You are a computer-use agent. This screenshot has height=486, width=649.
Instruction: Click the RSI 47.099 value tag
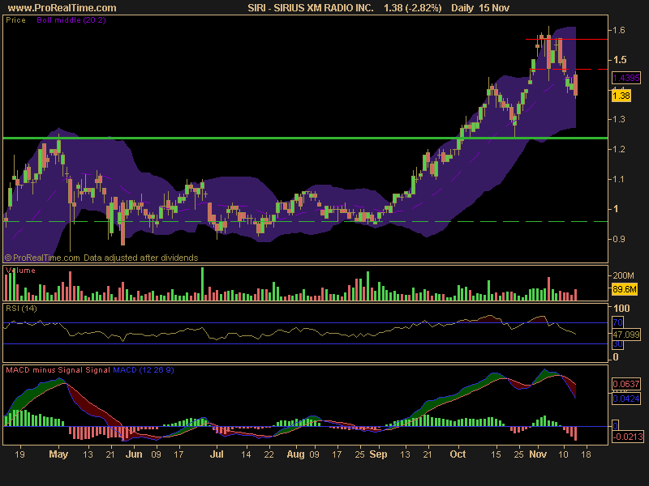pos(626,335)
